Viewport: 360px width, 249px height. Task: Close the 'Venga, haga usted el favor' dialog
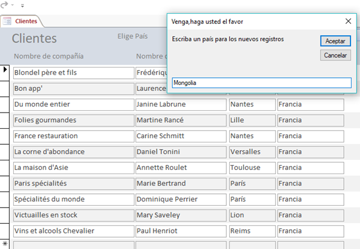[348, 21]
